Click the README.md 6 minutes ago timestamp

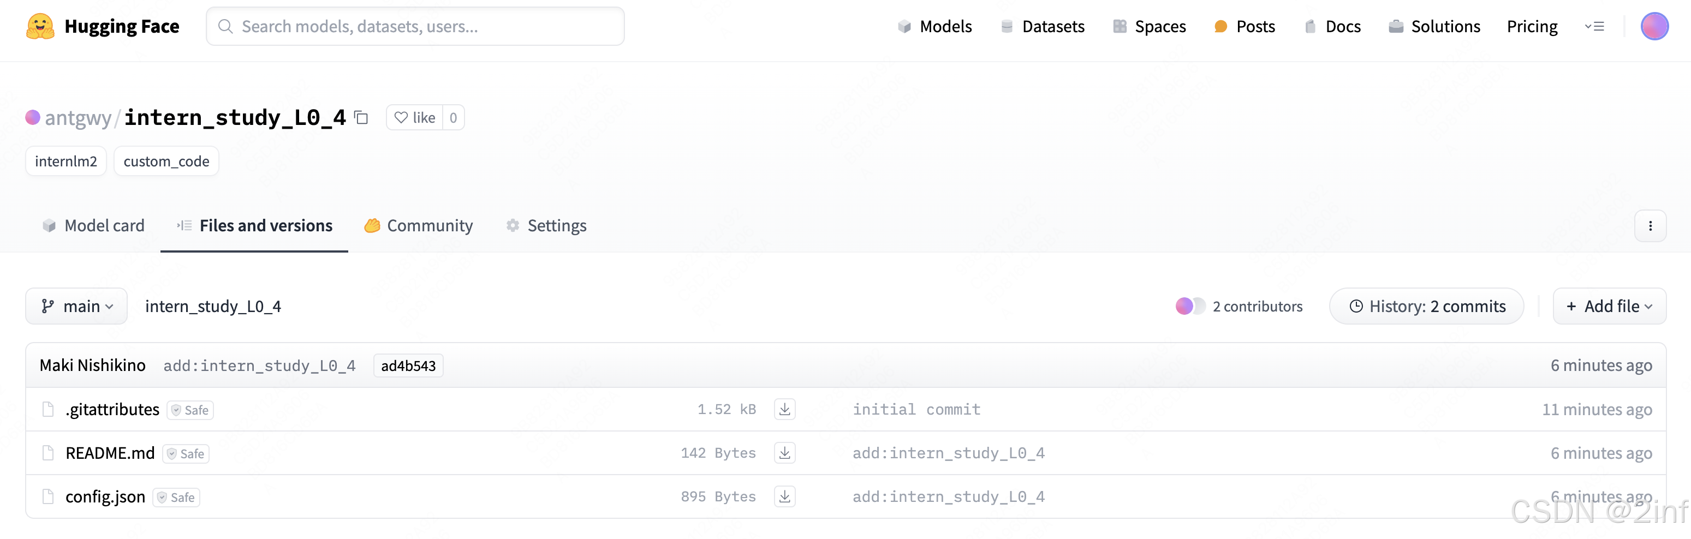[1601, 453]
